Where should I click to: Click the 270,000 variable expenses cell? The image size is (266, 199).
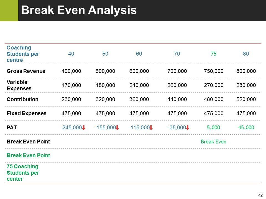(214, 85)
